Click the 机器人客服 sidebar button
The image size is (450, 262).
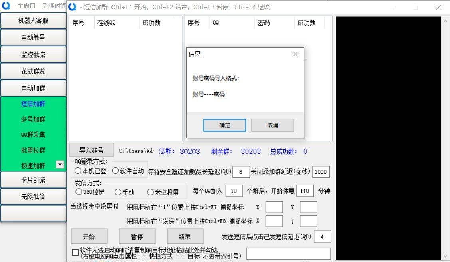pos(33,21)
